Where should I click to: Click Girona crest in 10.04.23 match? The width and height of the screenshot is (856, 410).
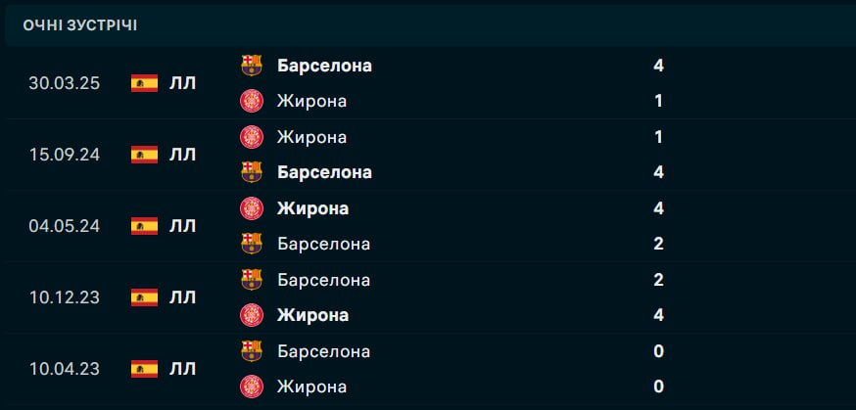click(252, 387)
